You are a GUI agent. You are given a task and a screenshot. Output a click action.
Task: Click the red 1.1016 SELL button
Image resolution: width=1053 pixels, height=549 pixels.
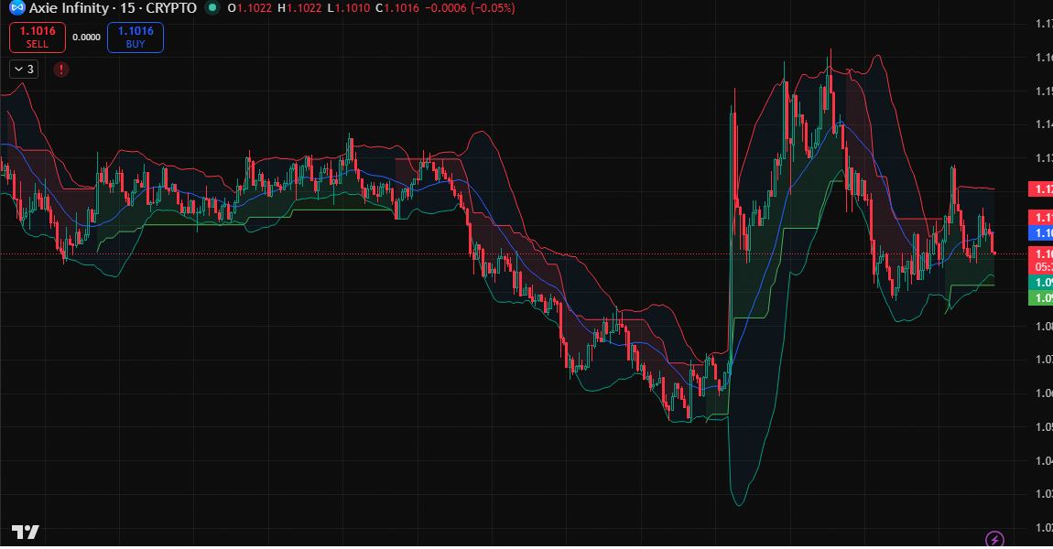pyautogui.click(x=38, y=37)
